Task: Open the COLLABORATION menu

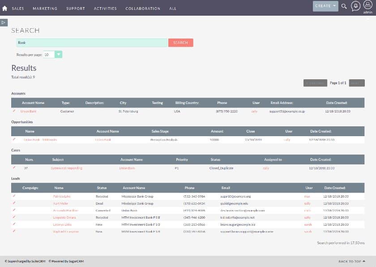Action: coord(143,8)
